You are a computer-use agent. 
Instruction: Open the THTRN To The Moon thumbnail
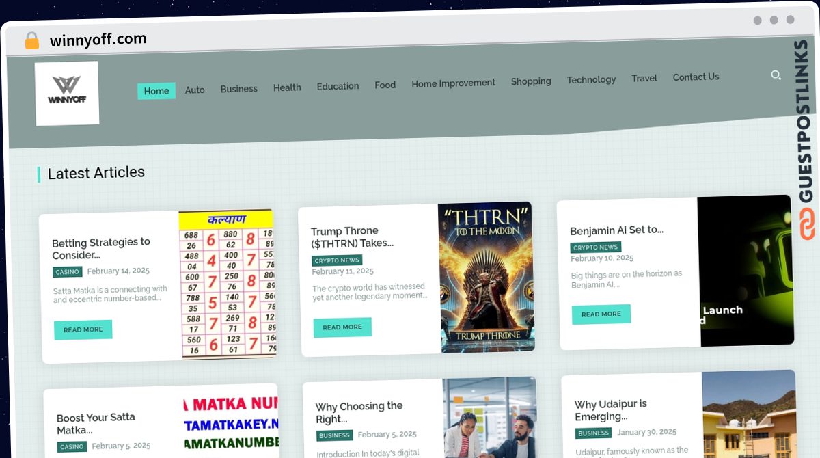click(486, 278)
